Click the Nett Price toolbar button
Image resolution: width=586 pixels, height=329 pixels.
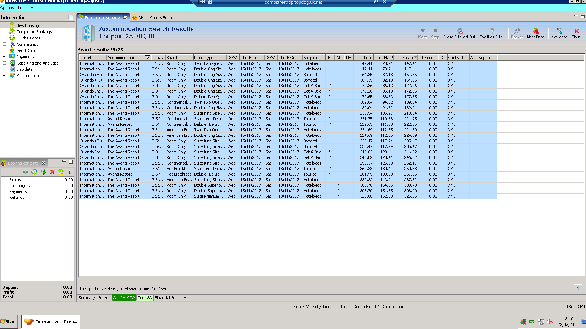click(x=536, y=34)
